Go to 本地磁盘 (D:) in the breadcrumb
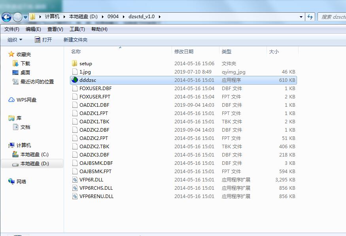This screenshot has width=346, height=236. tap(83, 17)
